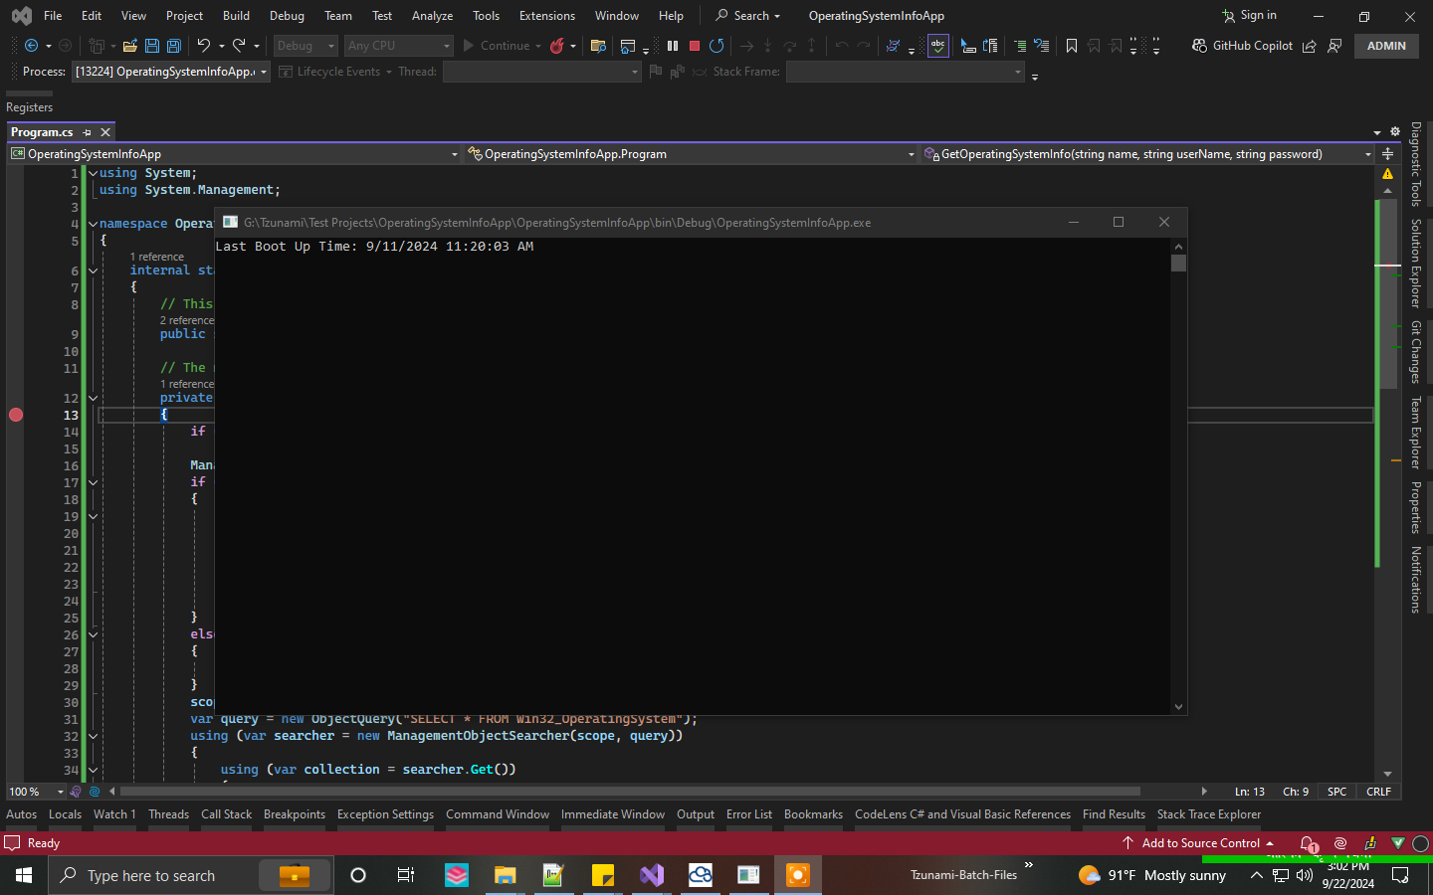
Task: Open GitHub Copilot from the toolbar
Action: pyautogui.click(x=1243, y=45)
